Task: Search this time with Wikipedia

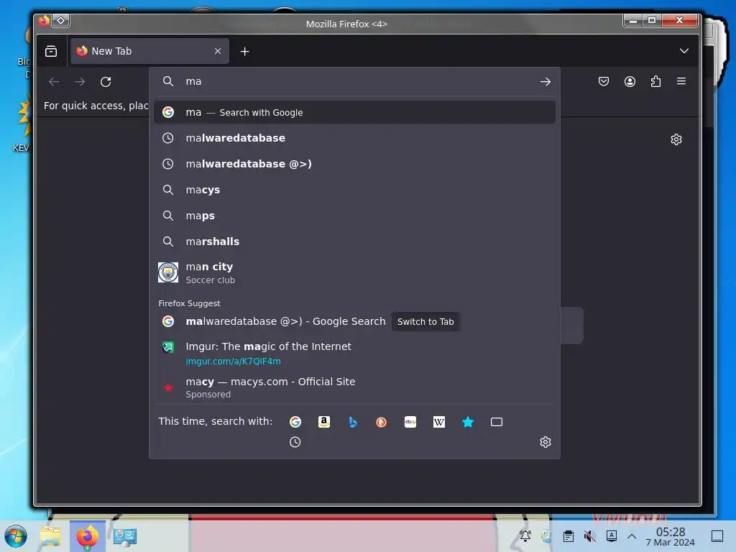Action: pos(439,422)
